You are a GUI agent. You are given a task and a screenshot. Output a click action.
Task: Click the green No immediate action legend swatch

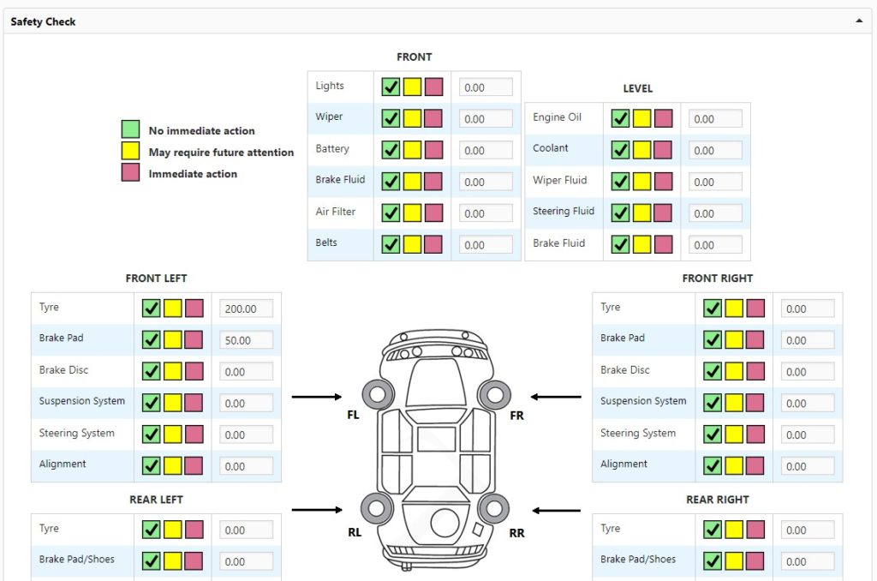128,129
